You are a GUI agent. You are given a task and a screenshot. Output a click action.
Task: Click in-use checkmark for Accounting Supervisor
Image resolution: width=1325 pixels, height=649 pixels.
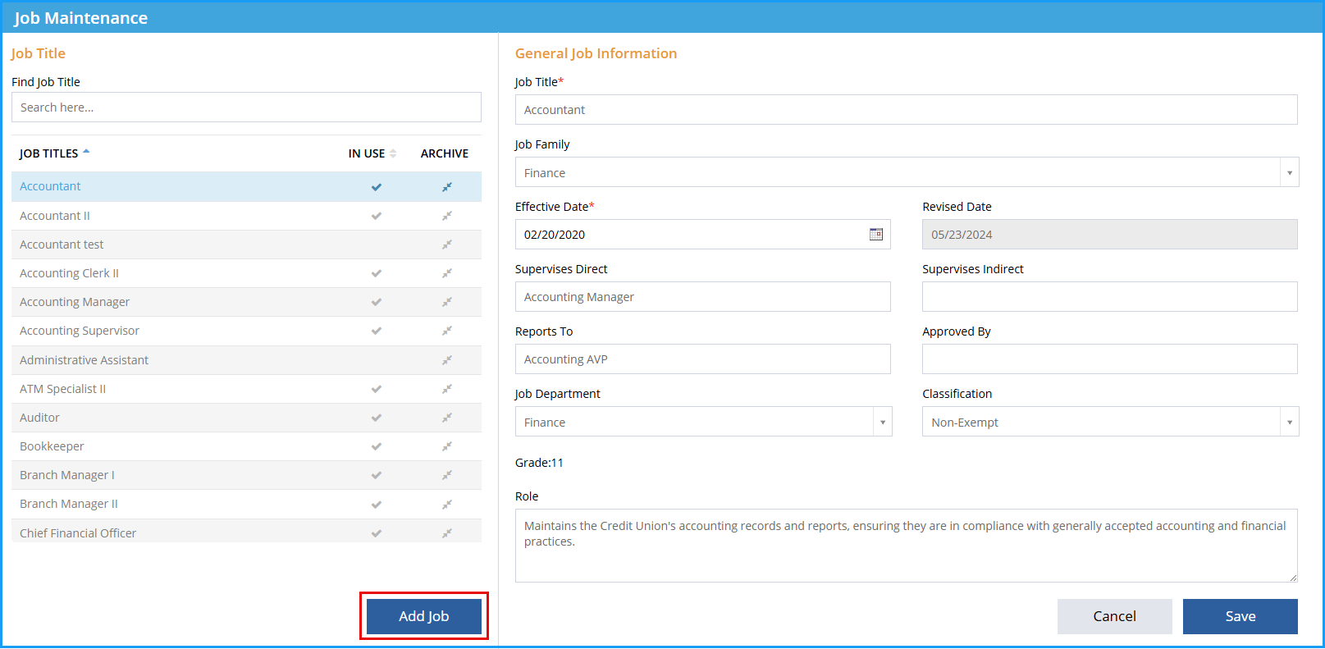click(377, 331)
